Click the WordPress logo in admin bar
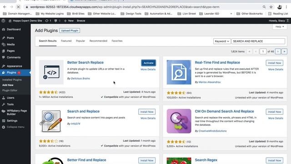The width and height of the screenshot is (291, 164). click(x=3, y=20)
